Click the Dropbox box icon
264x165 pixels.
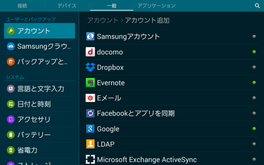point(90,67)
